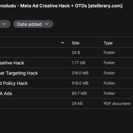Click the Folder type of the 1.77 GB row
133x133 pixels.
109,63
